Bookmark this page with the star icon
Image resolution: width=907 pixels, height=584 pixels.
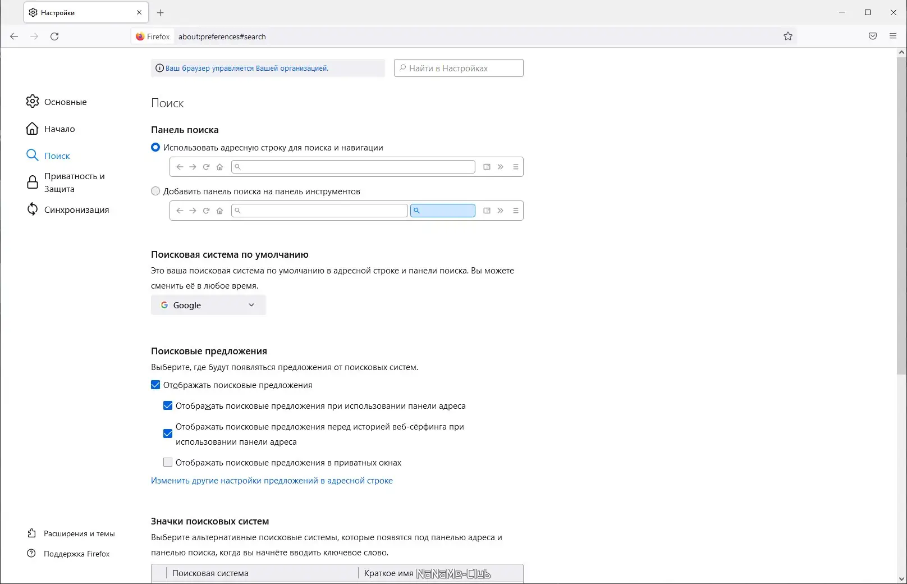click(x=788, y=36)
